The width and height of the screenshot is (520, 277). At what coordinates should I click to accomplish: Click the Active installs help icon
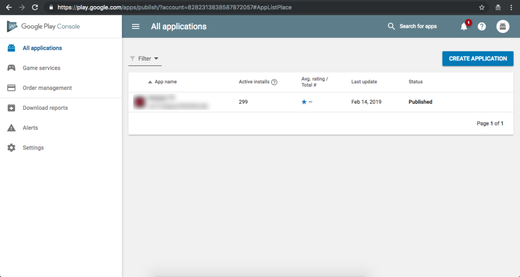274,82
